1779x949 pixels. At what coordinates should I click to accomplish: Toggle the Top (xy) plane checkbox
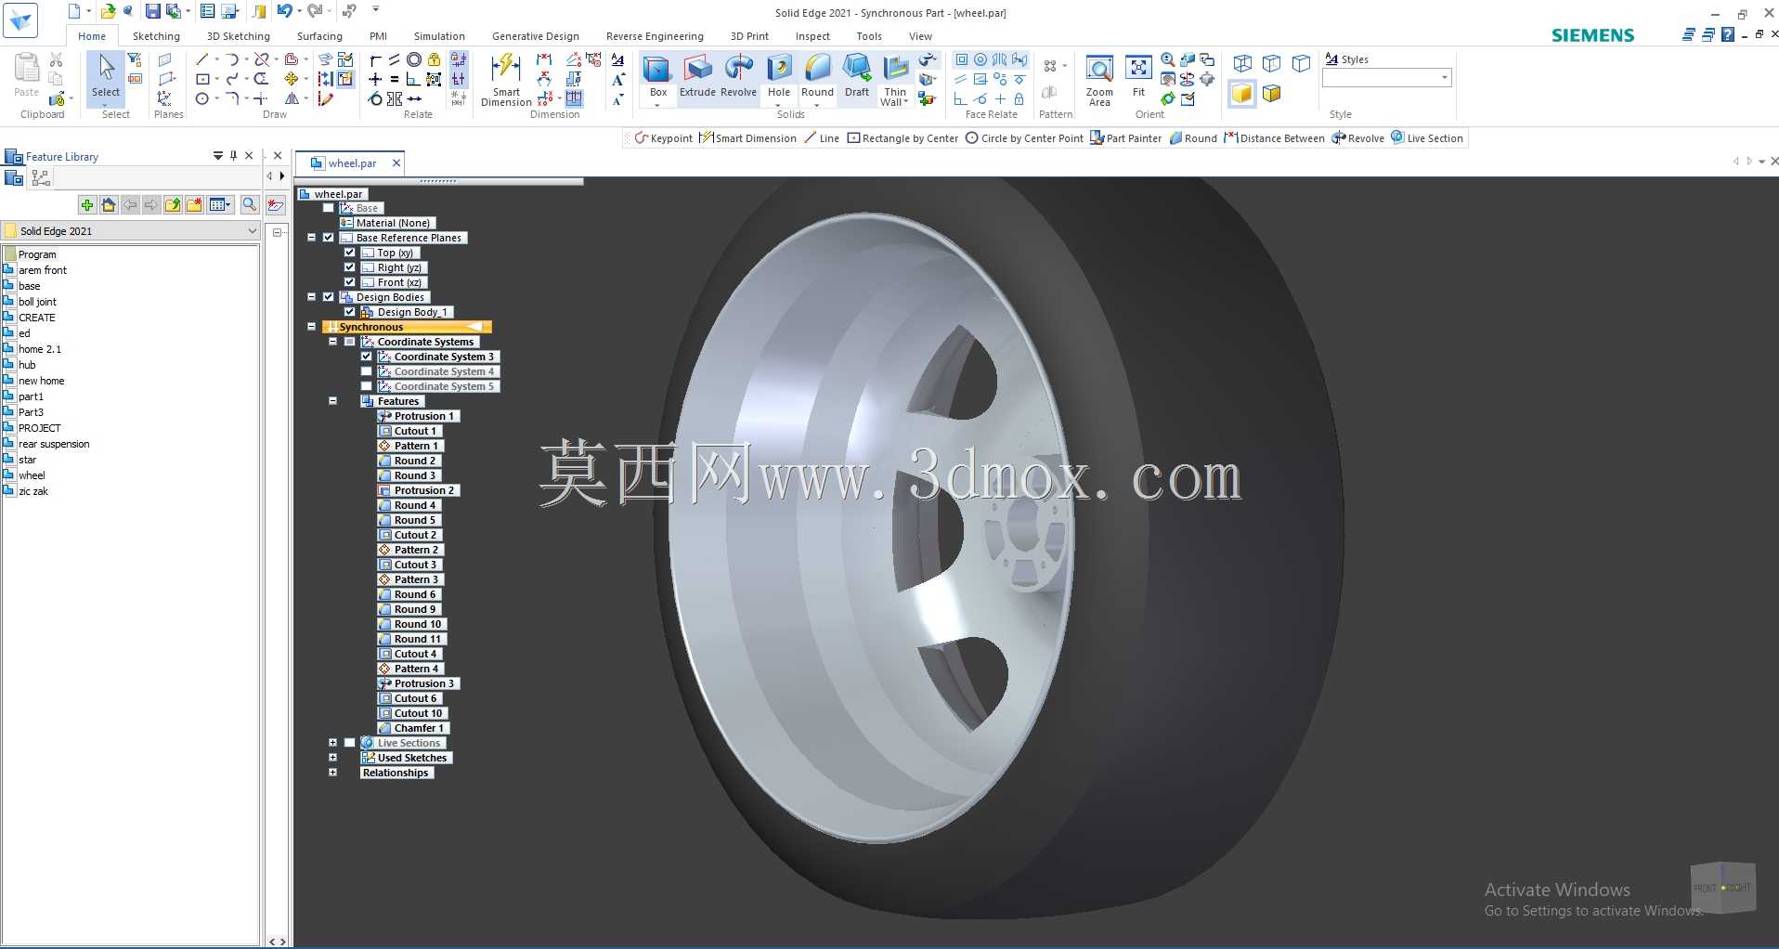[350, 253]
